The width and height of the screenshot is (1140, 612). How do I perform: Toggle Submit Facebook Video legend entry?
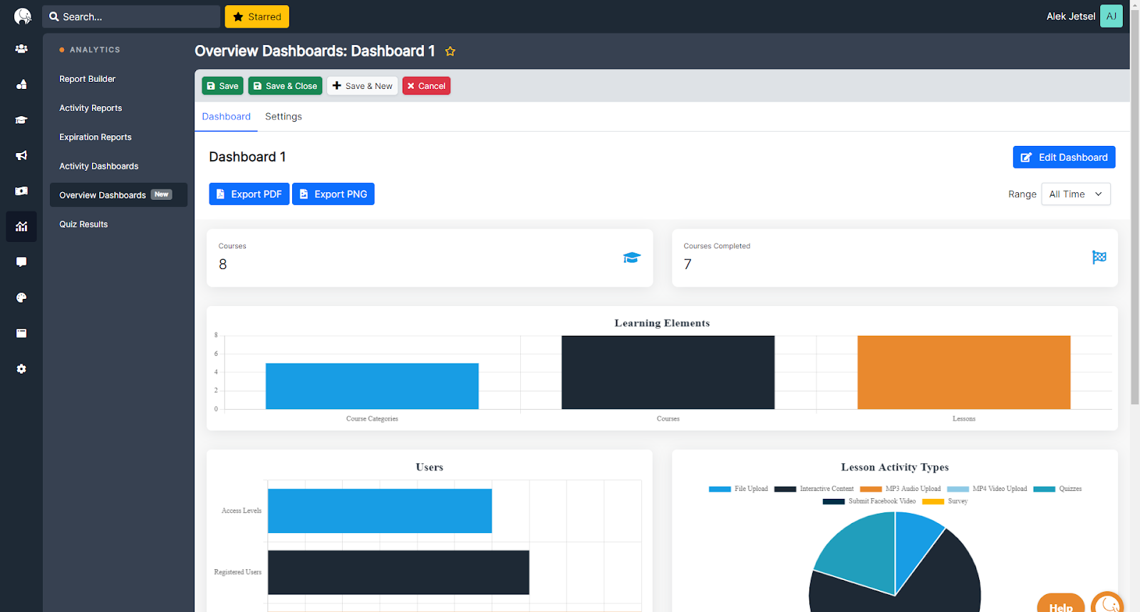pos(869,501)
